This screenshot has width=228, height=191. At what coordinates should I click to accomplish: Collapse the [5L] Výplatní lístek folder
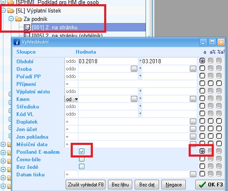3,10
